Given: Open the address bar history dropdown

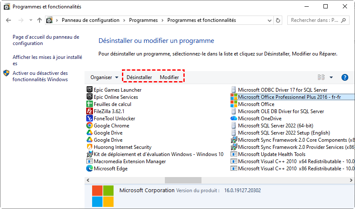Looking at the screenshot, I should coord(268,20).
